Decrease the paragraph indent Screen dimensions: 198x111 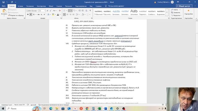pyautogui.click(x=80, y=10)
